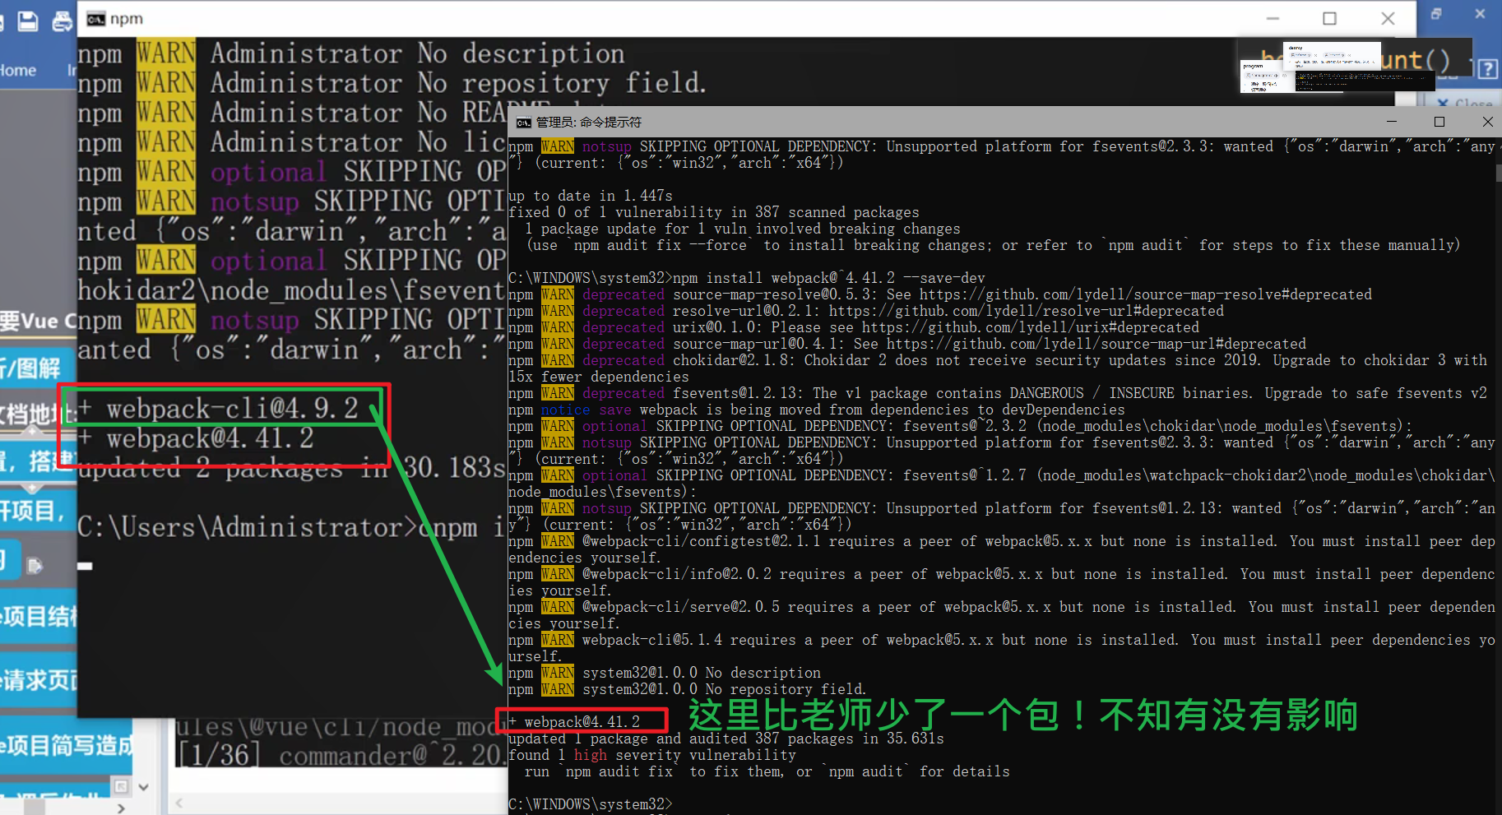Image resolution: width=1502 pixels, height=815 pixels.
Task: Select the sidebar item containing 项目结构
Action: tap(39, 615)
